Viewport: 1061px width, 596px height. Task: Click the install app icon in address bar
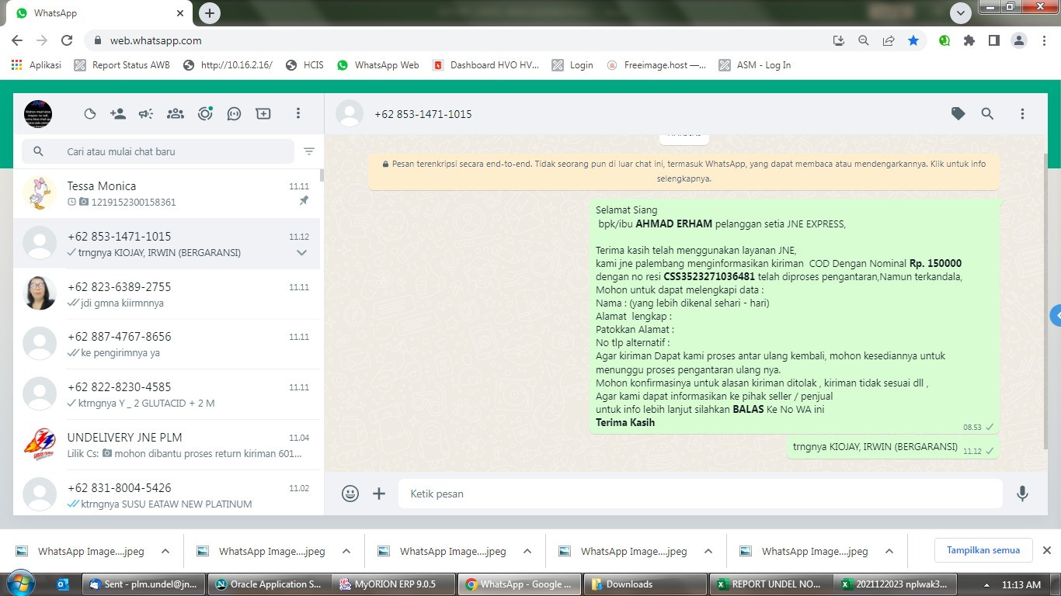click(839, 40)
